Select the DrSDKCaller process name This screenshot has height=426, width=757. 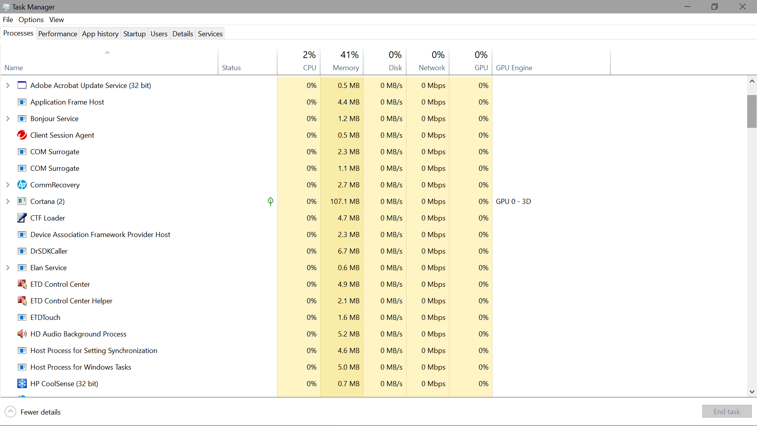click(49, 251)
